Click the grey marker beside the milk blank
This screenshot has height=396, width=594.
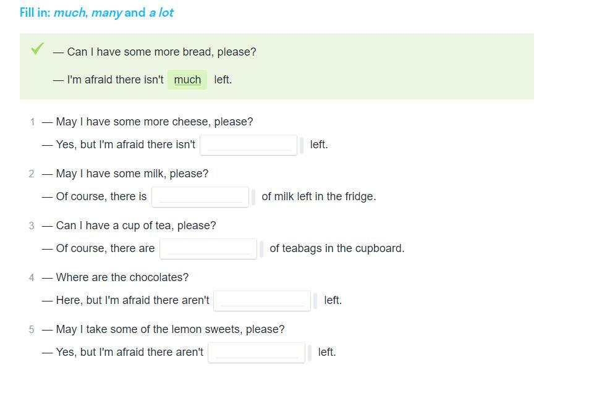[253, 197]
